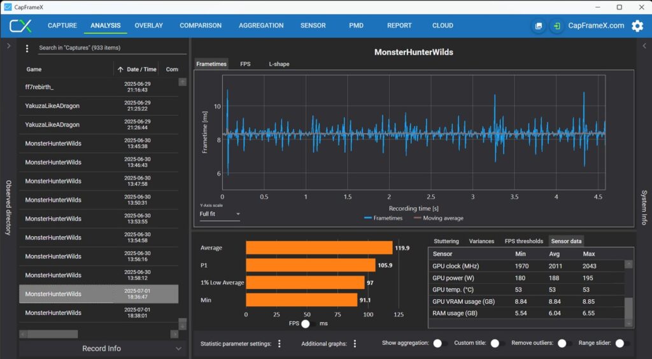Open captures list three-dot menu
The width and height of the screenshot is (652, 359).
click(x=27, y=48)
